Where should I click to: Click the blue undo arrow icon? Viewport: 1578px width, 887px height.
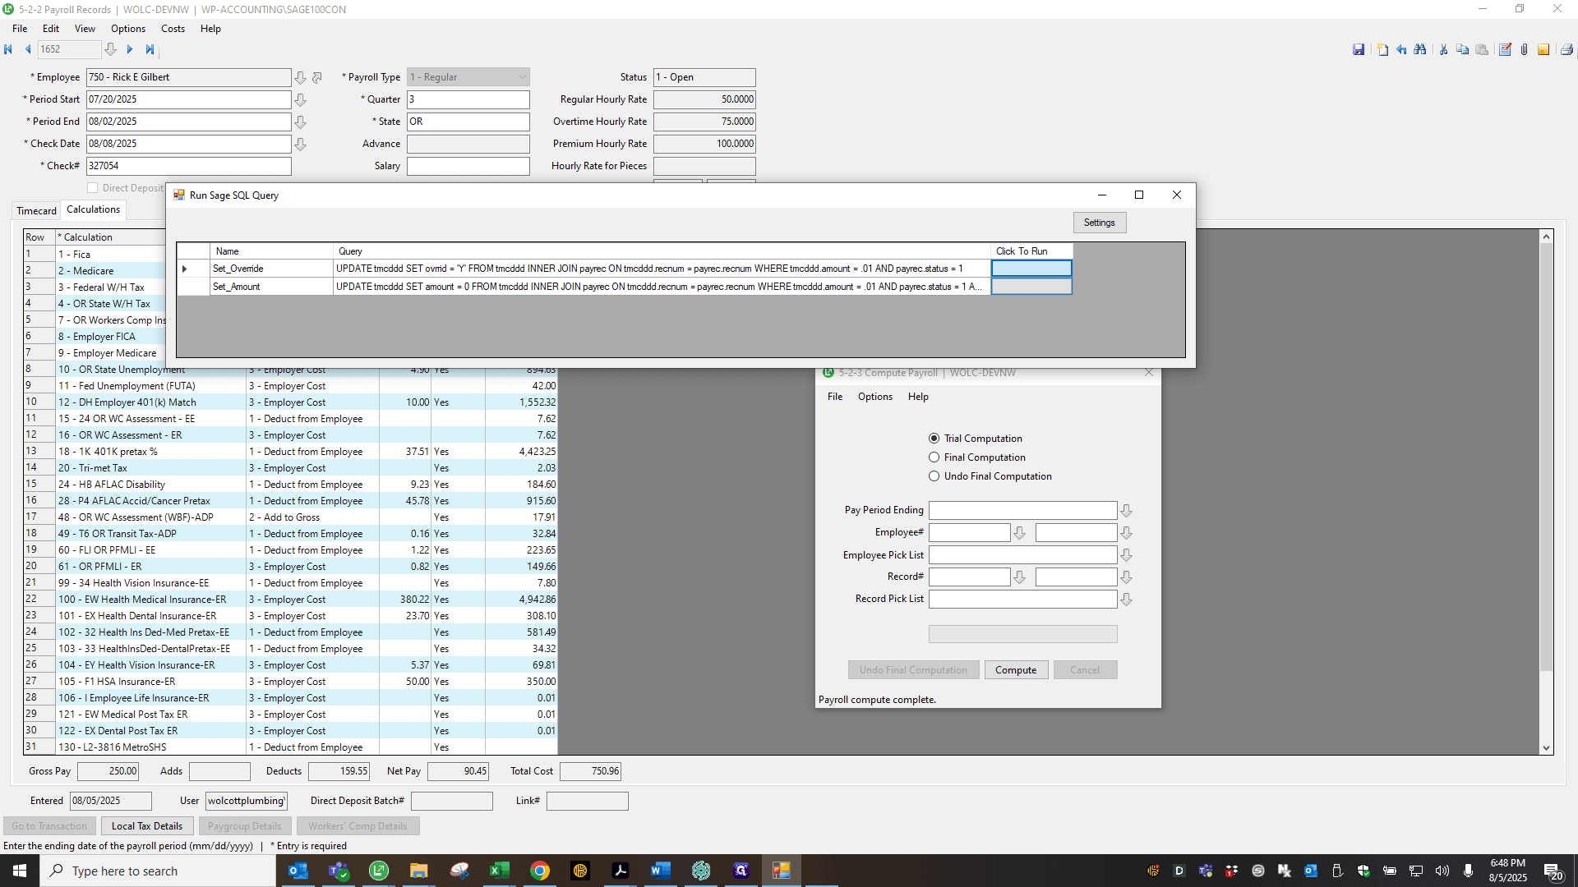[x=1401, y=49]
